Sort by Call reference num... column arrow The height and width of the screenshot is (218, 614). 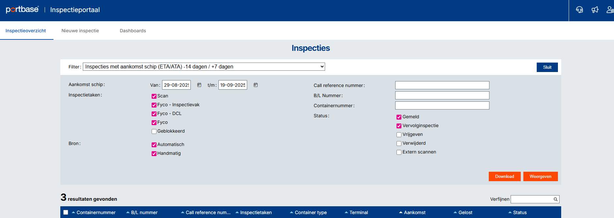pyautogui.click(x=183, y=212)
